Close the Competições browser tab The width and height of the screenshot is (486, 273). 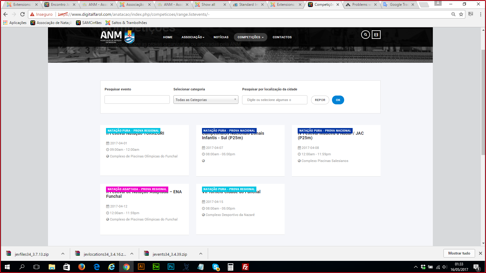[x=338, y=5]
